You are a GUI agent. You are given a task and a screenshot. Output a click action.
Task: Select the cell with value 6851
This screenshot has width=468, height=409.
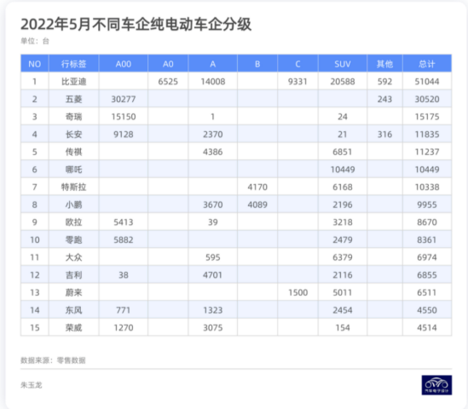pos(343,152)
